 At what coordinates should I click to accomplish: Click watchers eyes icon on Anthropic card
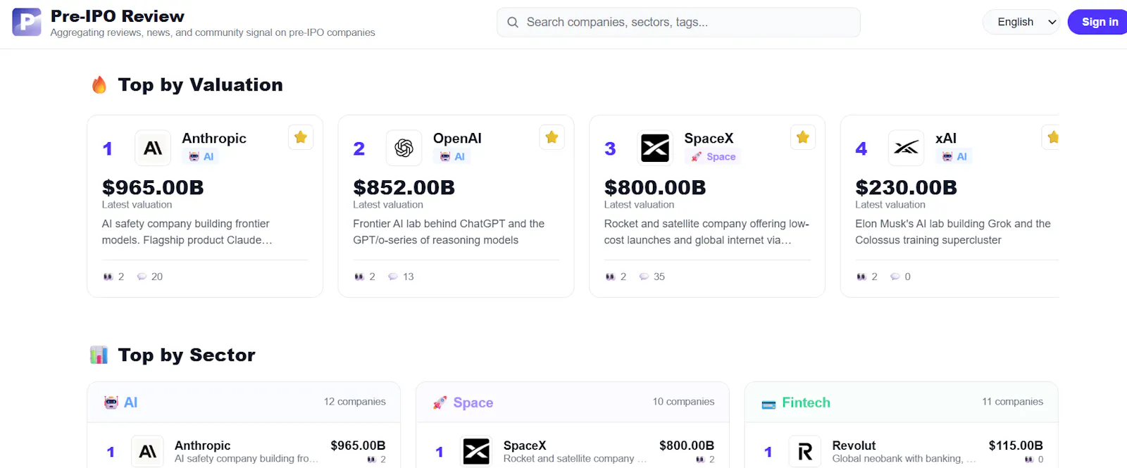tap(108, 277)
